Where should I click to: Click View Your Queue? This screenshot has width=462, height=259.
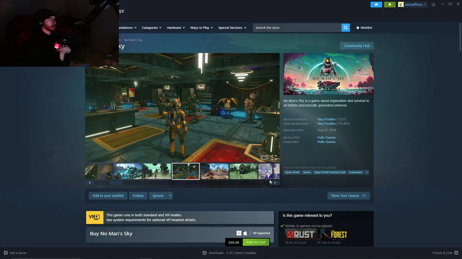point(348,196)
